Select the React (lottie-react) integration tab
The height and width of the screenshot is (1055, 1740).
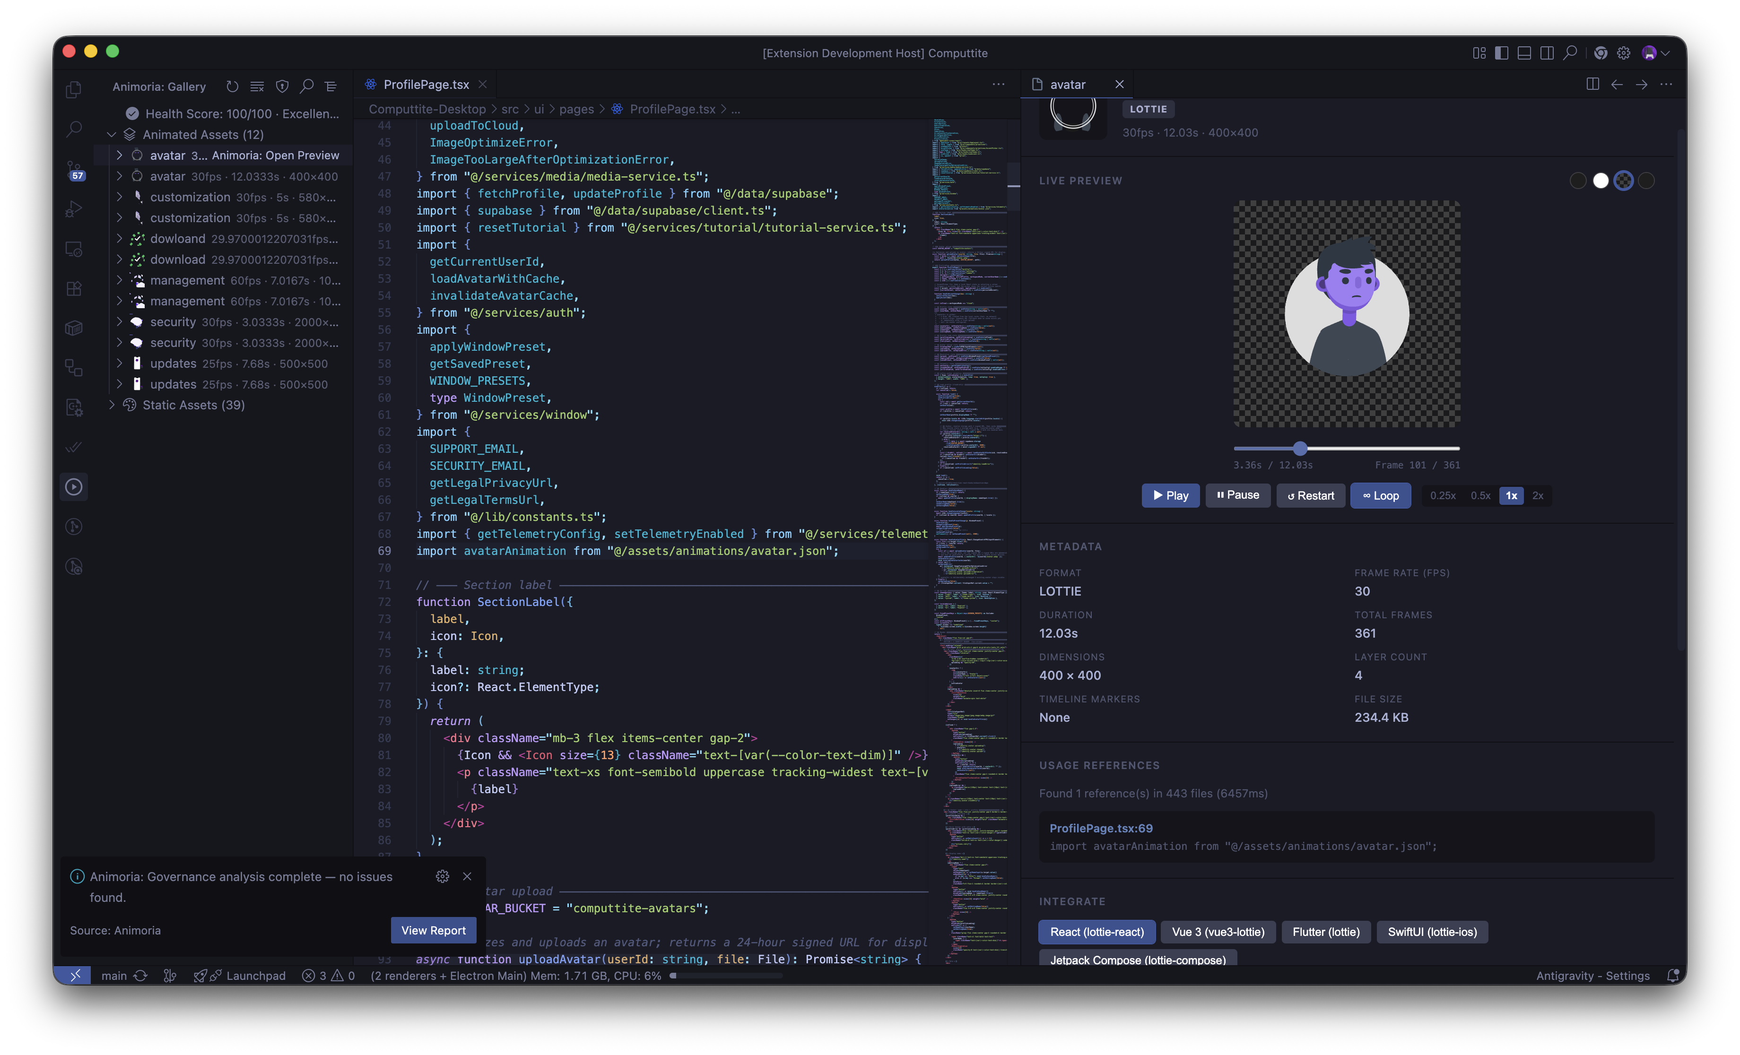[1096, 932]
